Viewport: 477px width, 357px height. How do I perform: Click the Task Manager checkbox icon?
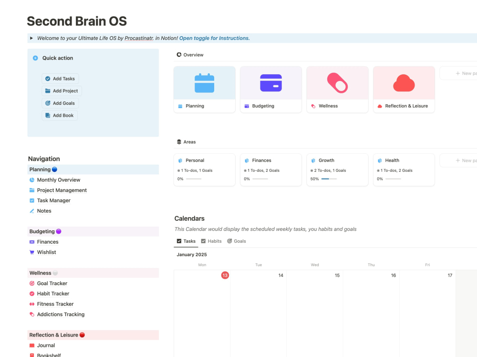coord(32,201)
